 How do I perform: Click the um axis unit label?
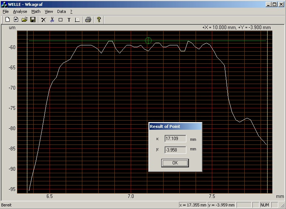click(12, 28)
